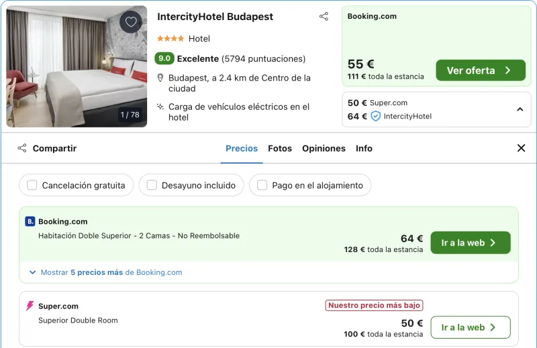Click the location pin icon
This screenshot has height=348, width=537.
pos(160,78)
